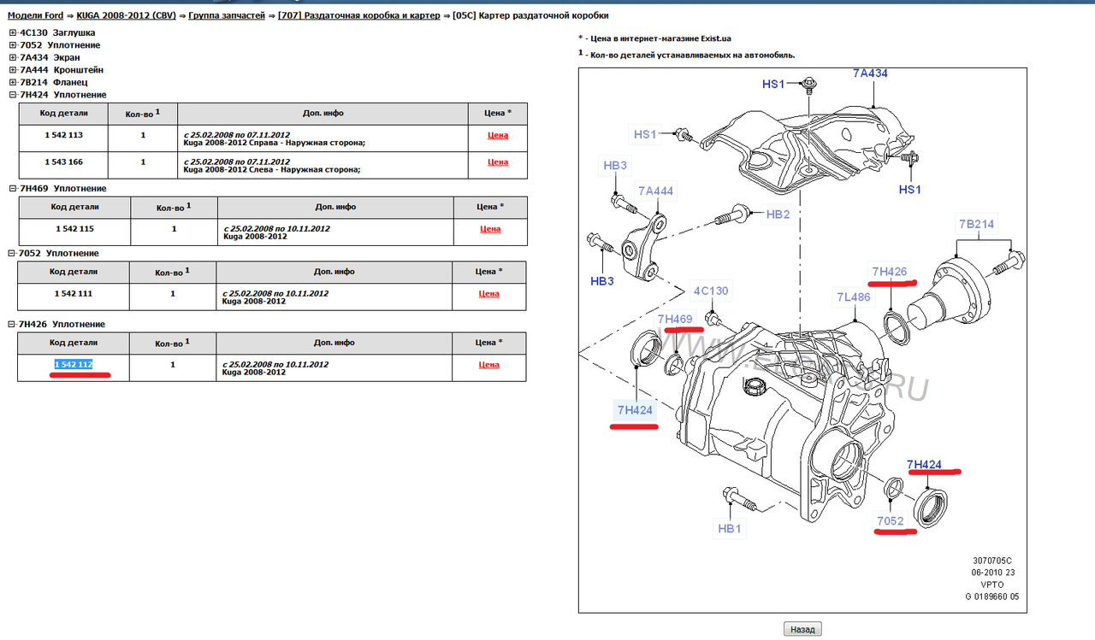Open Цена link for part 1 542 111

489,294
